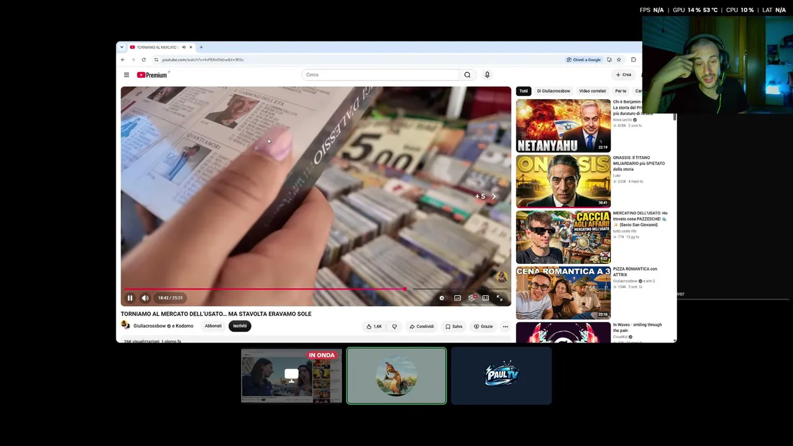Image resolution: width=793 pixels, height=446 pixels.
Task: Click the 18:42 / 25:33 time display
Action: tap(170, 298)
